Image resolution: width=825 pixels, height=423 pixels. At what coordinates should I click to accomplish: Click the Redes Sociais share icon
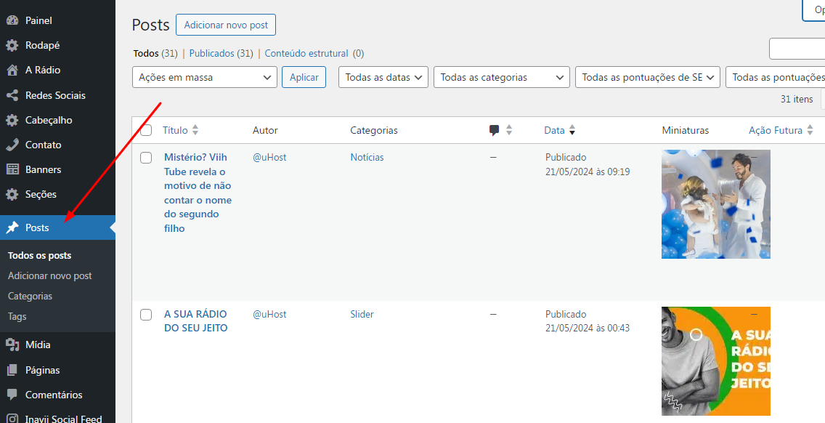(x=14, y=95)
